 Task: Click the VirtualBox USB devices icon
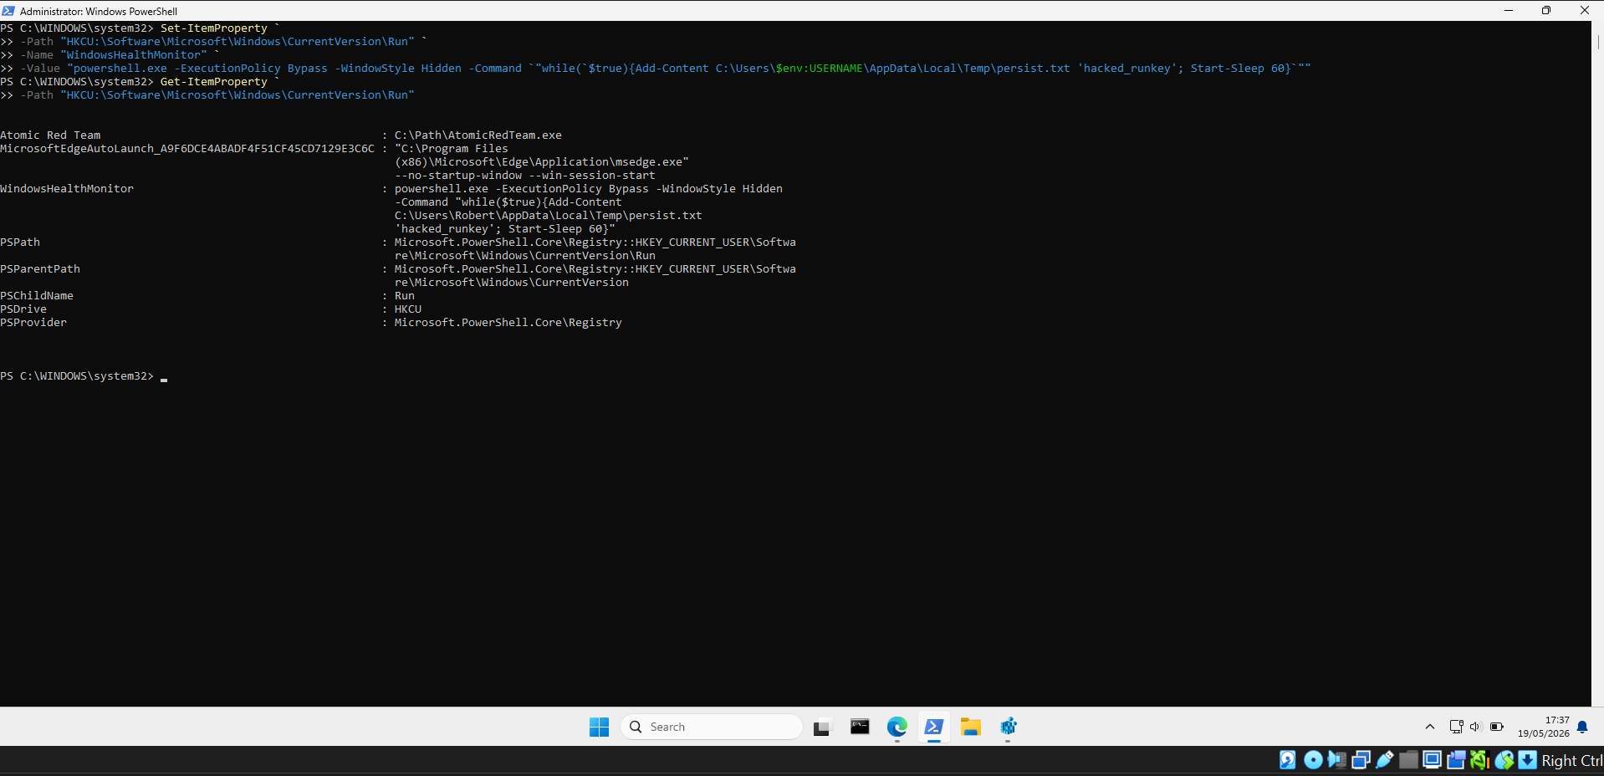click(x=1385, y=759)
